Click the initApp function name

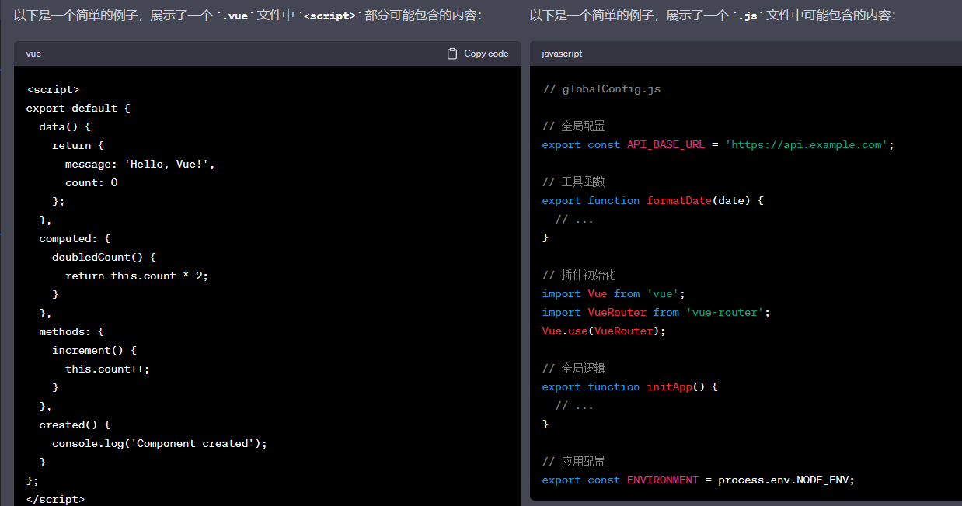coord(669,386)
